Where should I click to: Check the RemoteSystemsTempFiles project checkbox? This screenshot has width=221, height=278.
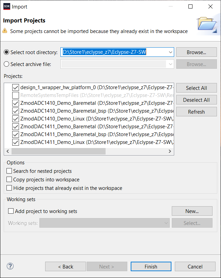[x=16, y=95]
